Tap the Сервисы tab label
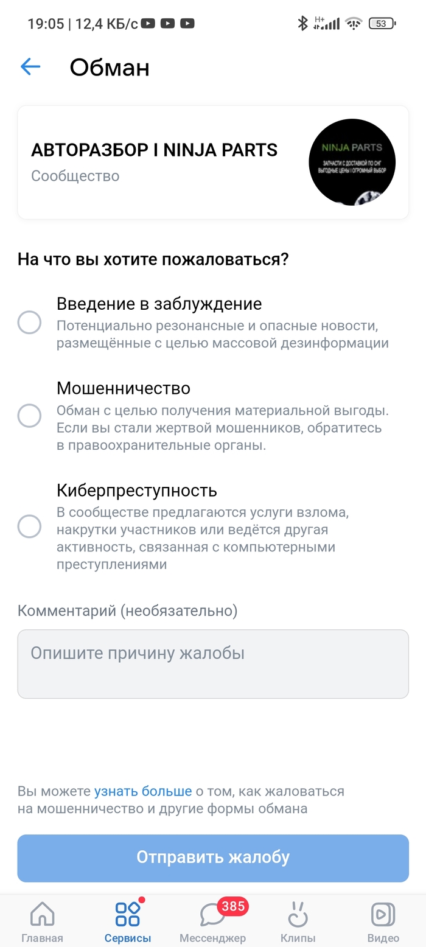 pos(128,938)
